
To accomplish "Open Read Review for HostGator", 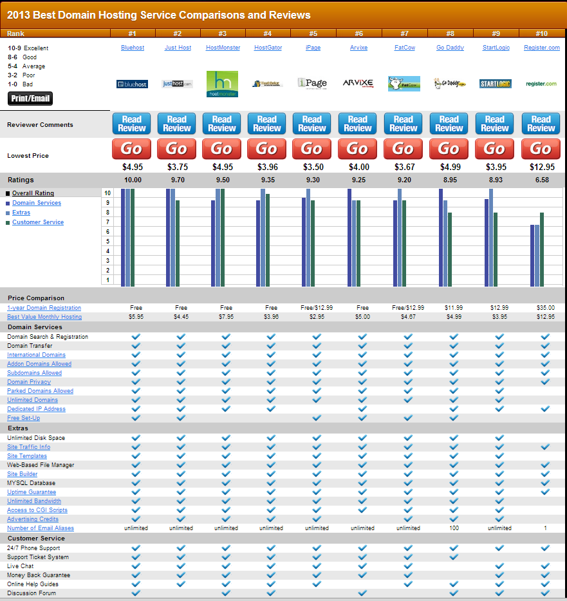I will click(267, 124).
